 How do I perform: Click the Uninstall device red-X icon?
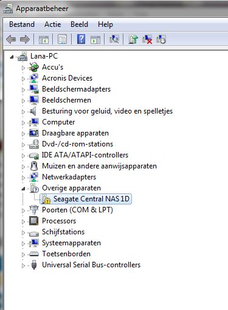(147, 39)
